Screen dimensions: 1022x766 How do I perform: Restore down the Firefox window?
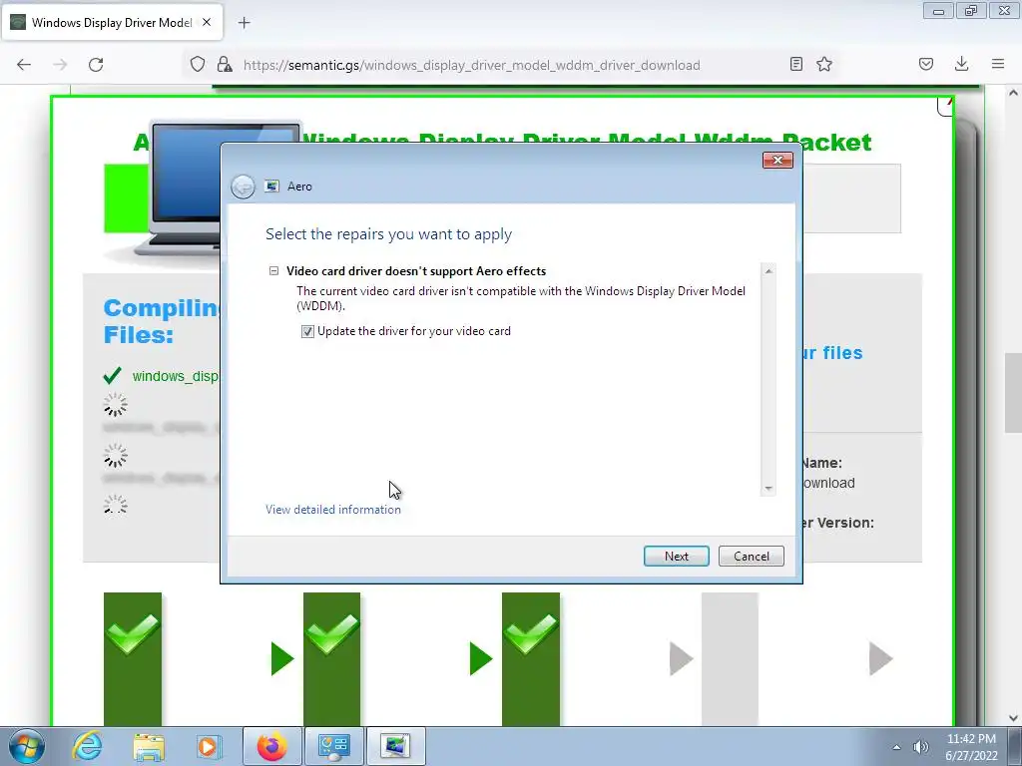971,11
